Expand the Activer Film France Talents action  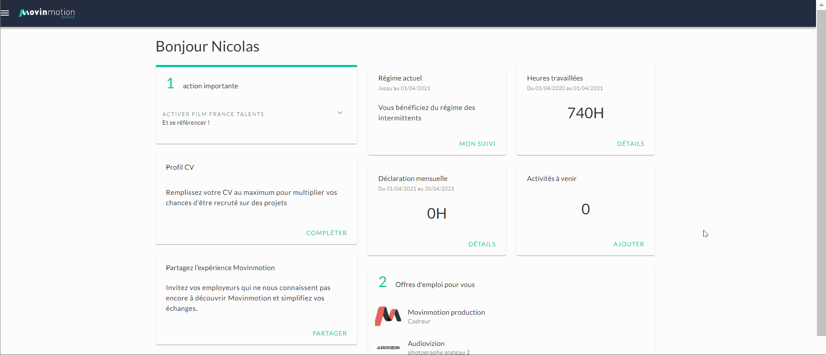coord(340,113)
